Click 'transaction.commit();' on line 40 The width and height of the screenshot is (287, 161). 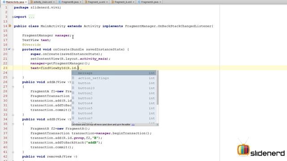(52, 147)
